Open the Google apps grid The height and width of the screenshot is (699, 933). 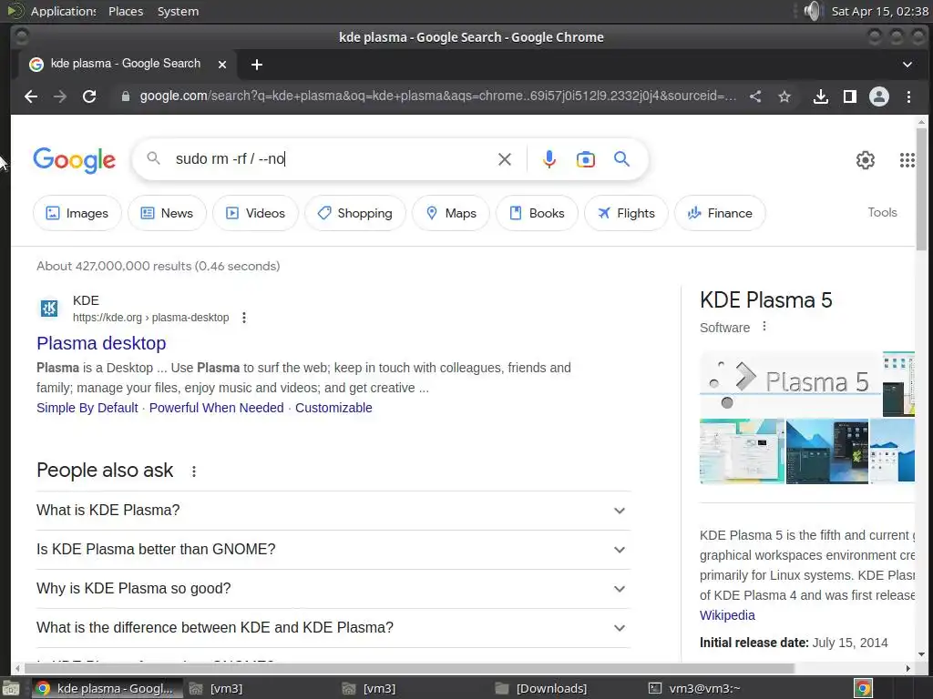point(907,160)
